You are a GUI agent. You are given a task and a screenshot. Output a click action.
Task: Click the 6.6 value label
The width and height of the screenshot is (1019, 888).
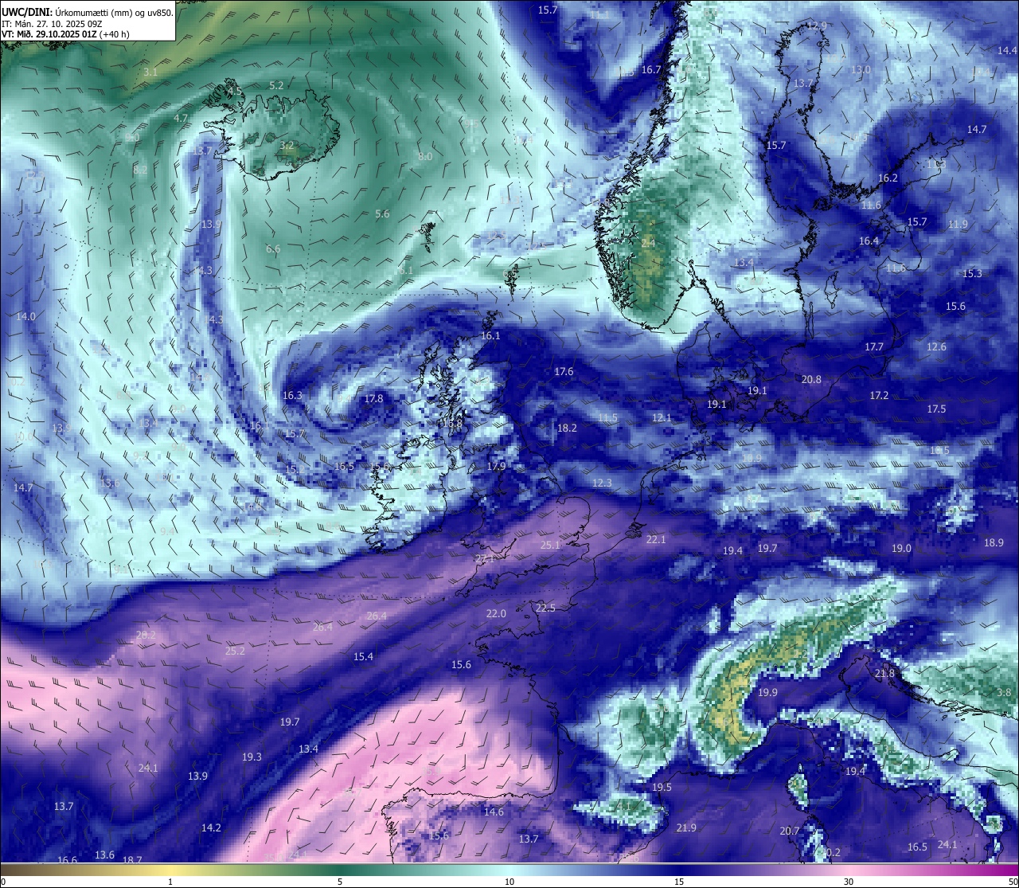[x=273, y=249]
